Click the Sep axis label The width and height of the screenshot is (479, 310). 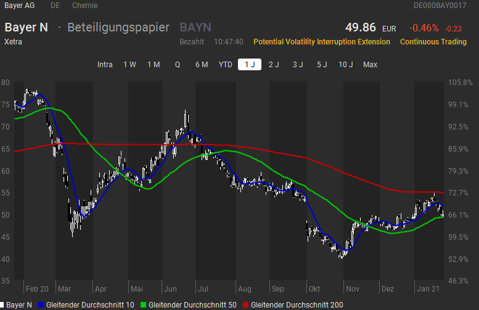(277, 289)
